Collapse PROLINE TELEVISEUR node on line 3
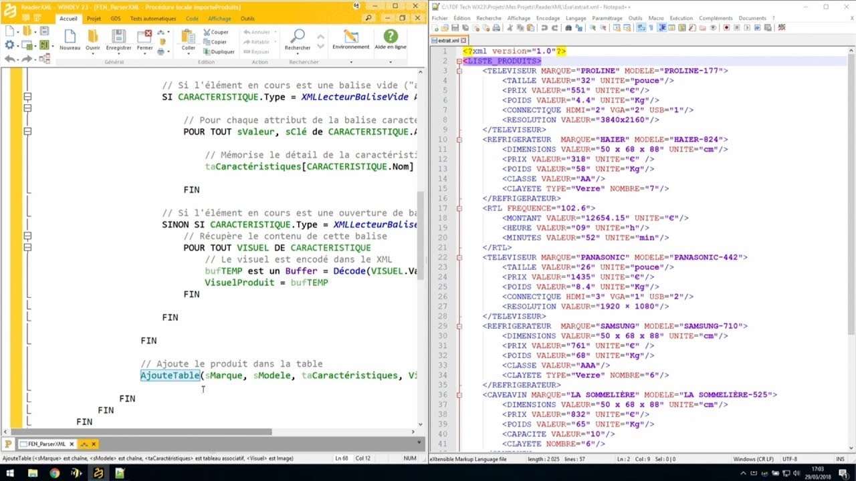Screen dimensions: 856x481 (x=459, y=71)
